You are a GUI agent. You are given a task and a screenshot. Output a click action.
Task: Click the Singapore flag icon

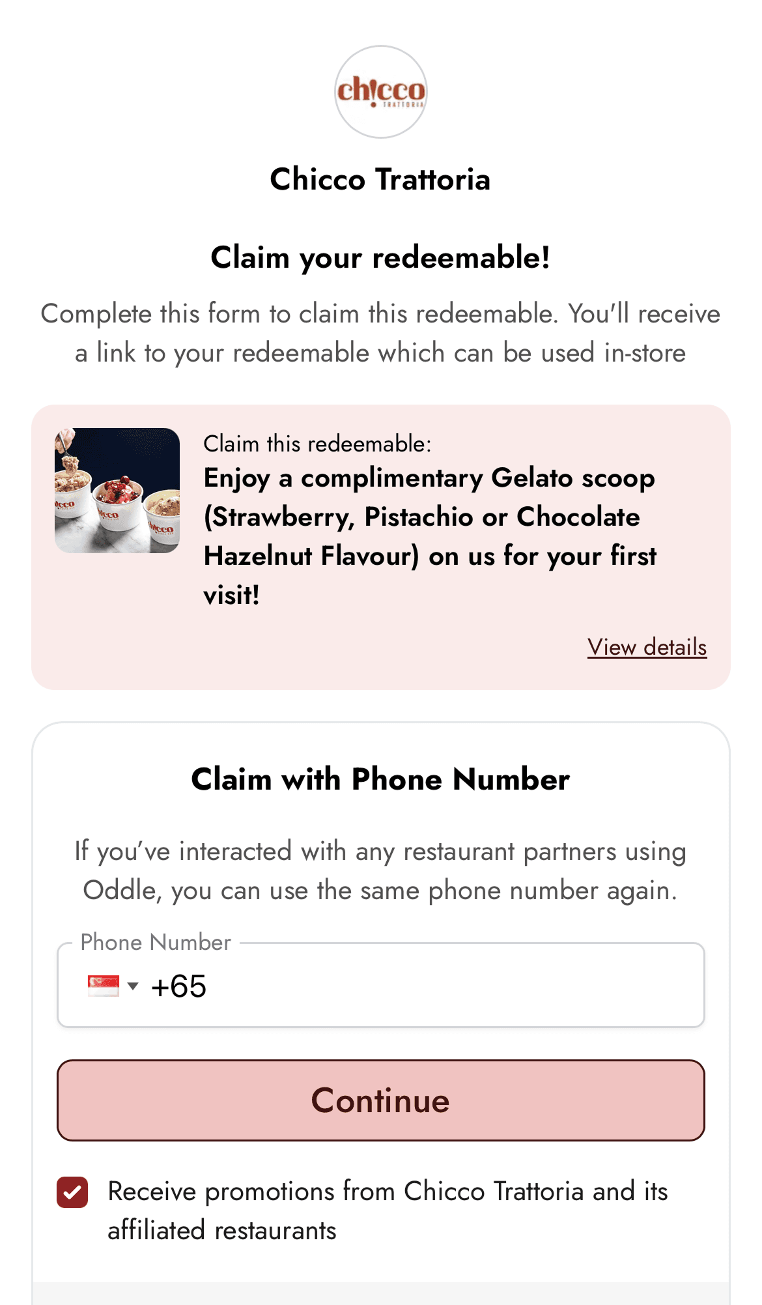point(104,986)
